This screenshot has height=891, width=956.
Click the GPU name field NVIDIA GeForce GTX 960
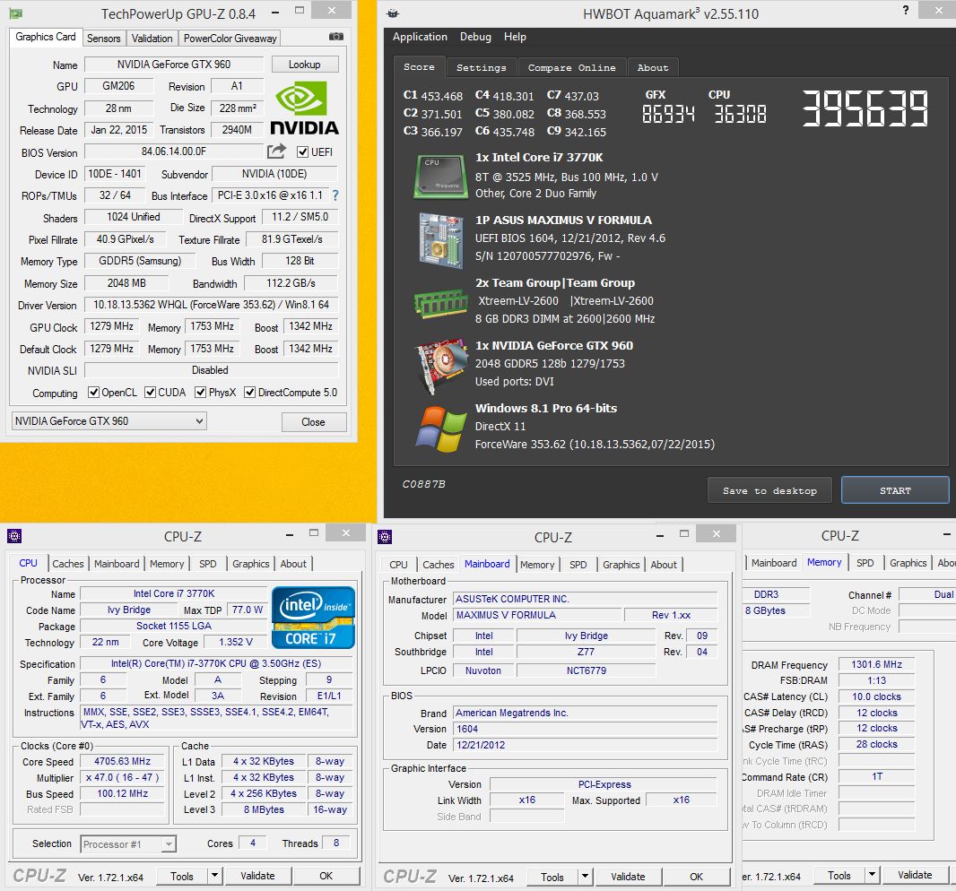(x=174, y=64)
